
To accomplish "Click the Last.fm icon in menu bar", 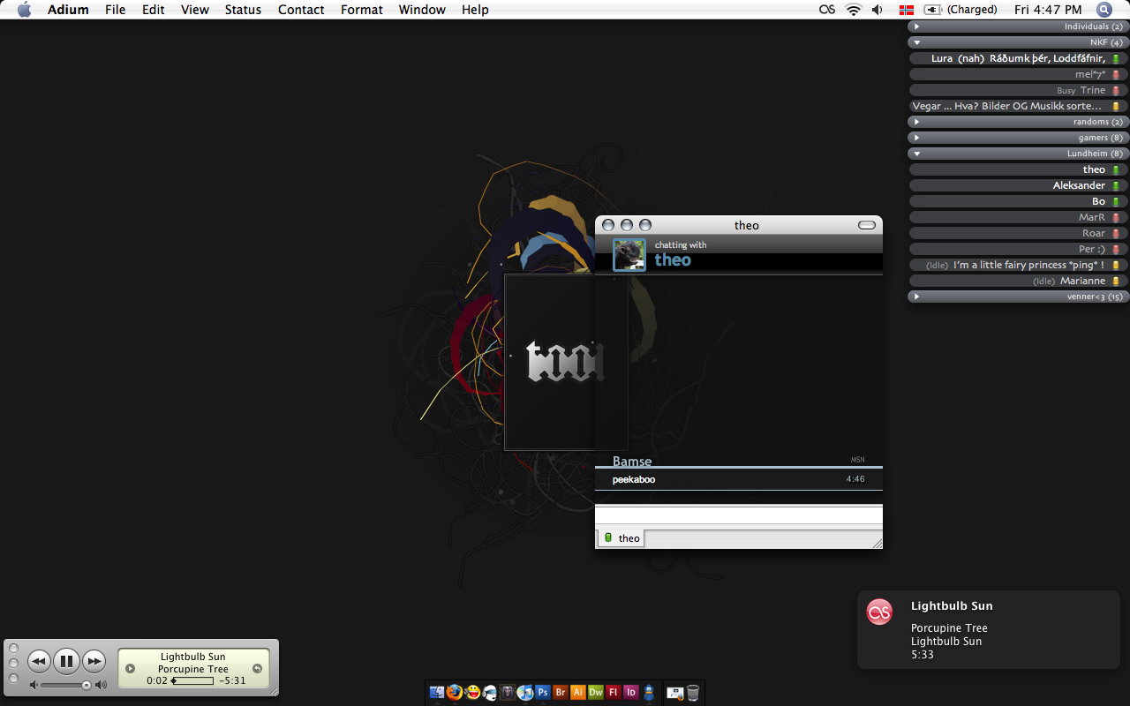I will pos(827,10).
